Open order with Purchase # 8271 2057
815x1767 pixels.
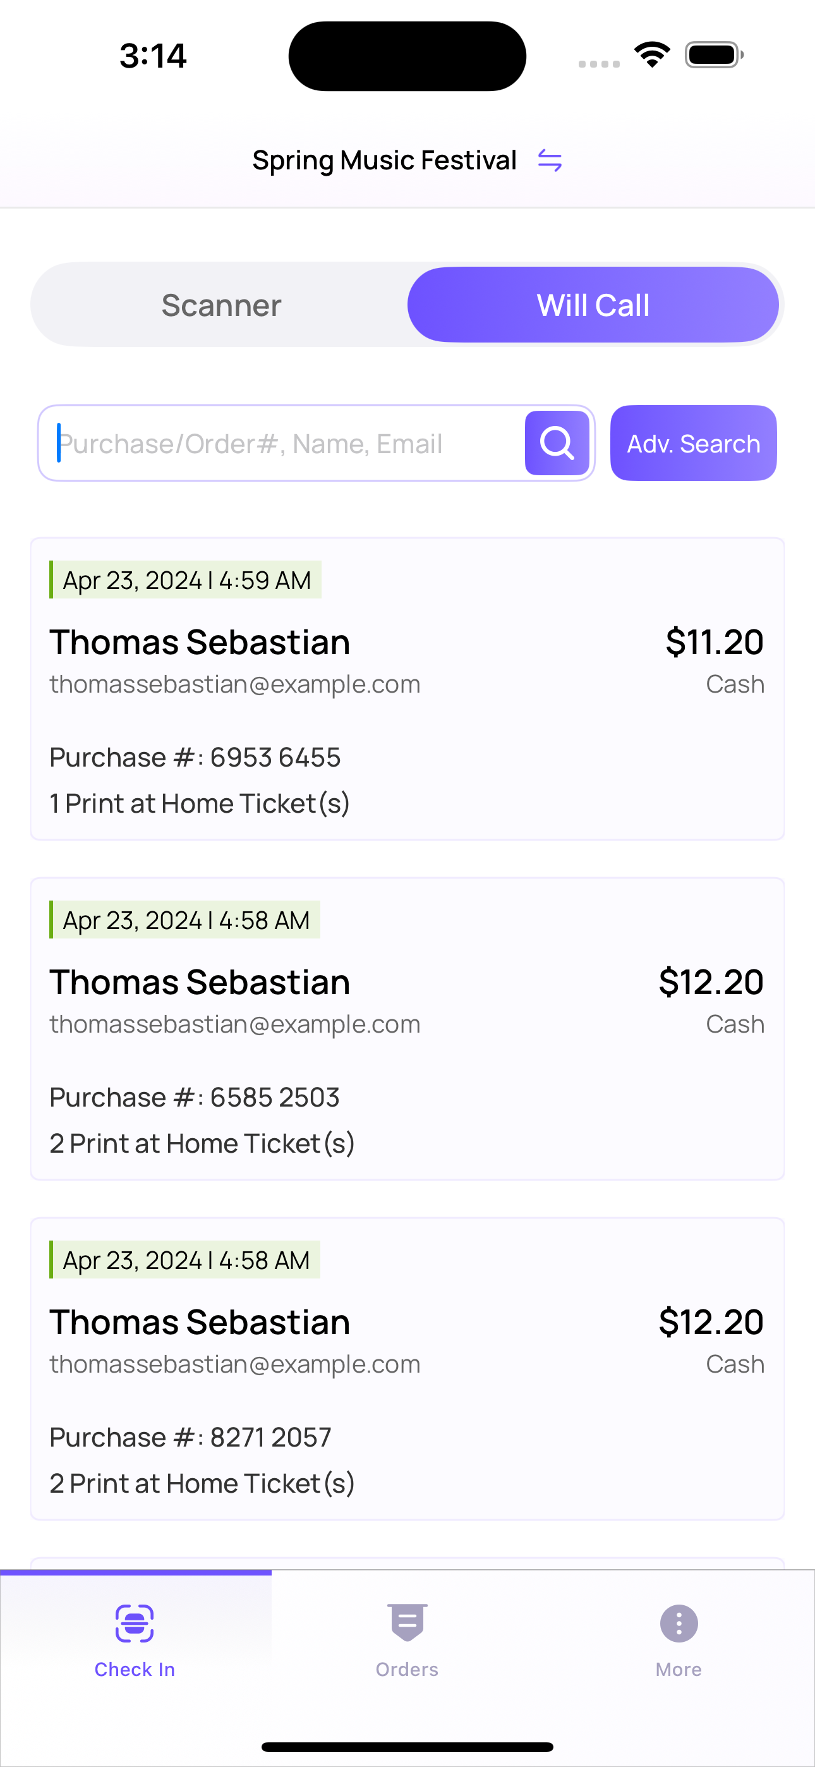click(x=407, y=1369)
